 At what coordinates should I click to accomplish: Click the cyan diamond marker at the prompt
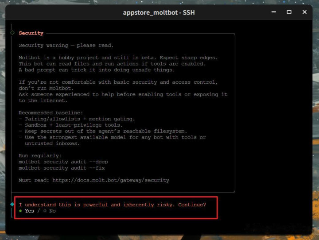pos(12,204)
